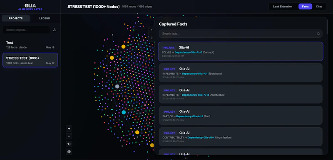
Task: Zoom out the graph with minus button
Action: click(x=69, y=136)
